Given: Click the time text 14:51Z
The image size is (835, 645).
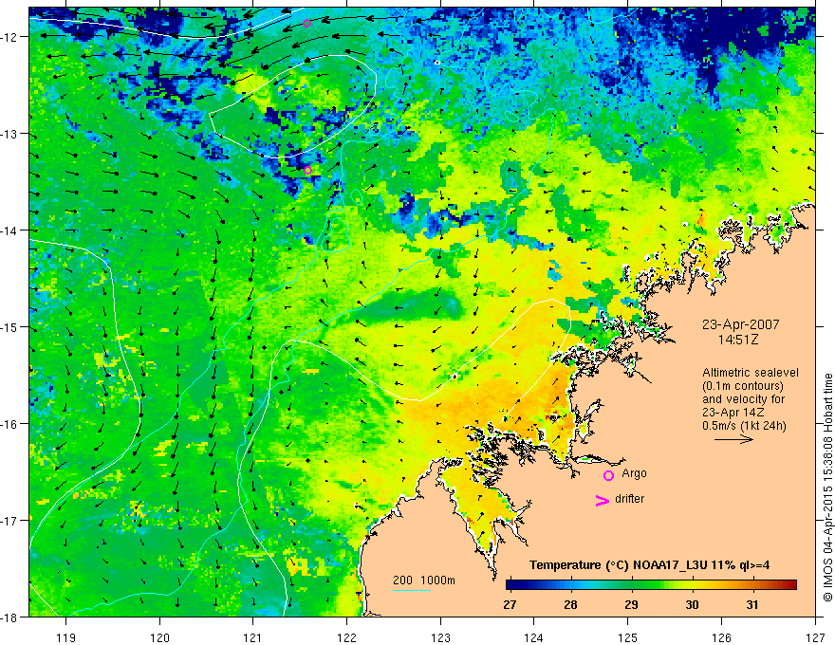Looking at the screenshot, I should [x=737, y=340].
